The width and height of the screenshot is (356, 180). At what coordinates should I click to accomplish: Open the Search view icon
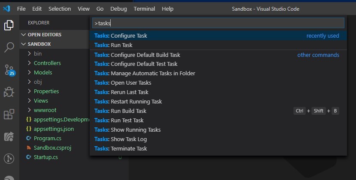tap(9, 47)
